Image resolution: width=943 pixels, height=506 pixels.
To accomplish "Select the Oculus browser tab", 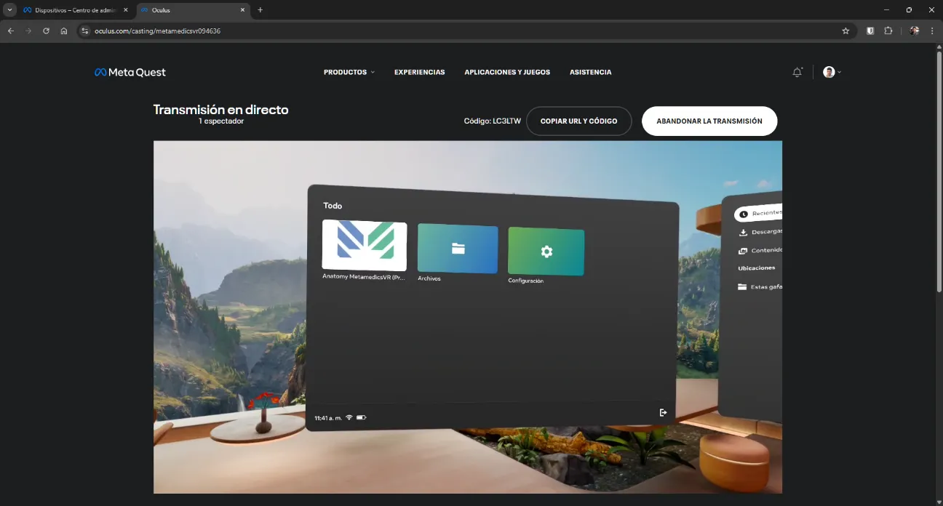I will (x=193, y=10).
